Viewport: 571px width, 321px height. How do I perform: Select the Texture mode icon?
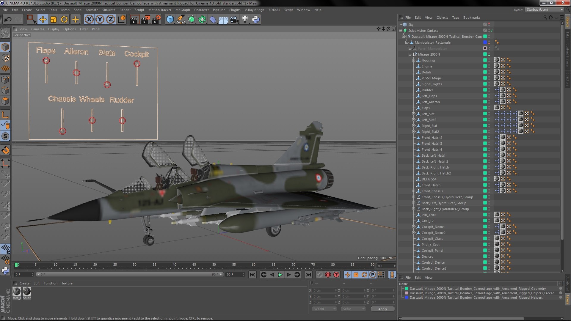click(5, 58)
